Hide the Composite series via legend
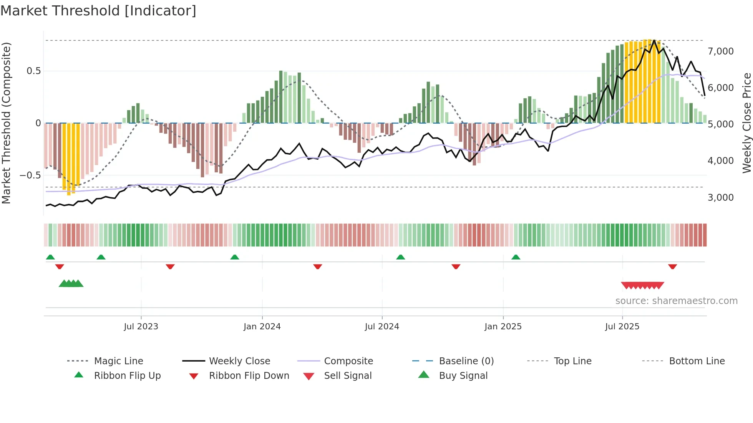This screenshot has height=423, width=753. pos(348,361)
